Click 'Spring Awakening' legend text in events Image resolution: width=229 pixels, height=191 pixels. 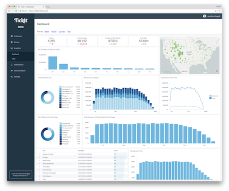67,126
